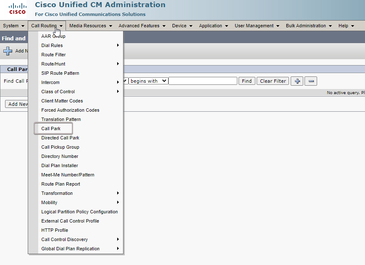Viewport: 365px width, 265px height.
Task: Open the Bulk Administration menu
Action: (x=309, y=26)
